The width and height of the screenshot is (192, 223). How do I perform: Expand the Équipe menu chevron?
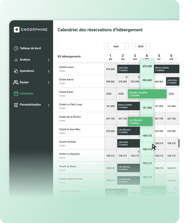coord(49,82)
